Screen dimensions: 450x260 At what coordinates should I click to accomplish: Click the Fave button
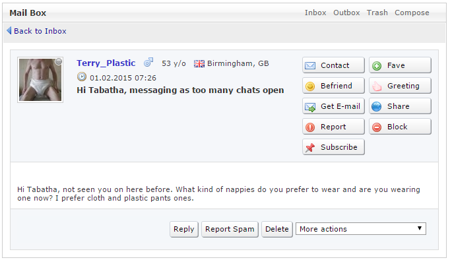tap(400, 65)
